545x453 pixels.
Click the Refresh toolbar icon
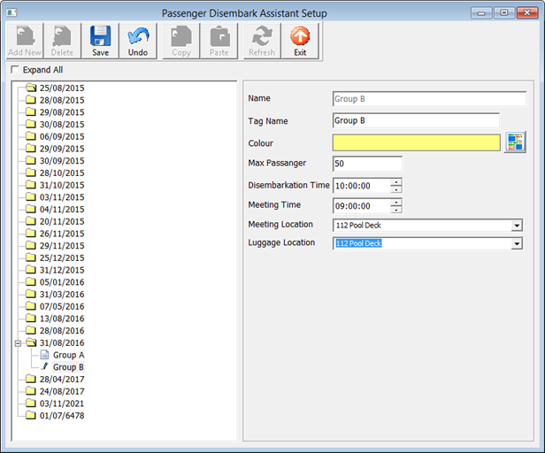262,41
